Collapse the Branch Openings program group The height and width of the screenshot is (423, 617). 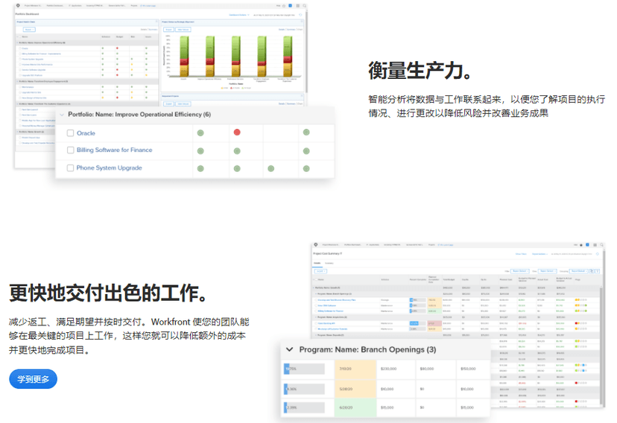tap(289, 349)
